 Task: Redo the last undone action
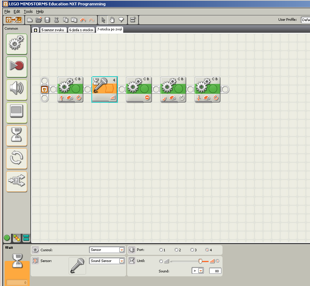(91, 20)
